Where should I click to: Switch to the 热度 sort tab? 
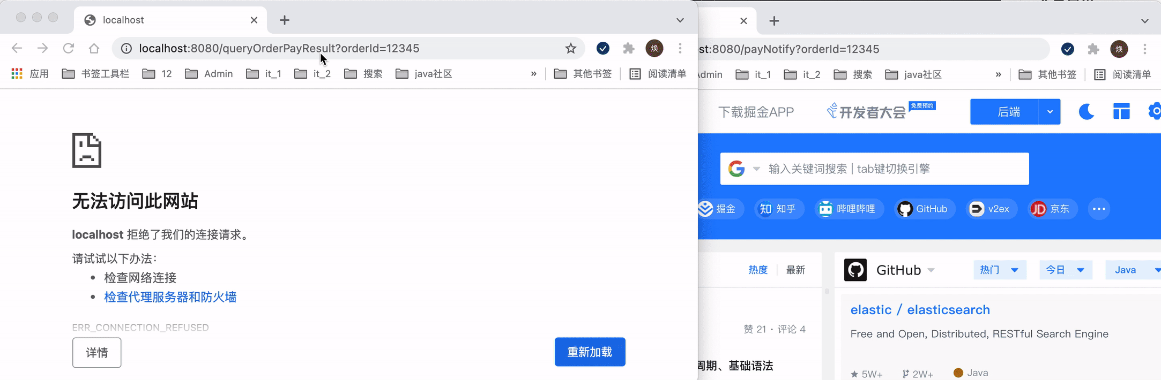(x=758, y=270)
